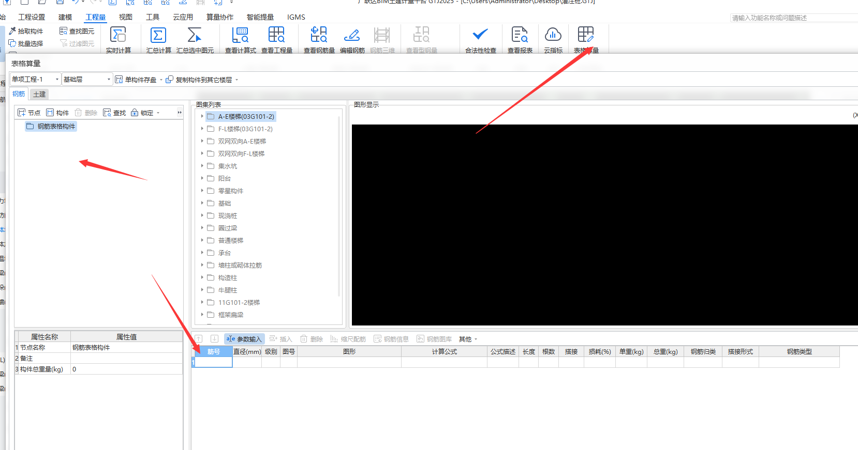Select 双网双向A-E楼梯 in atlas list
858x450 pixels.
242,141
